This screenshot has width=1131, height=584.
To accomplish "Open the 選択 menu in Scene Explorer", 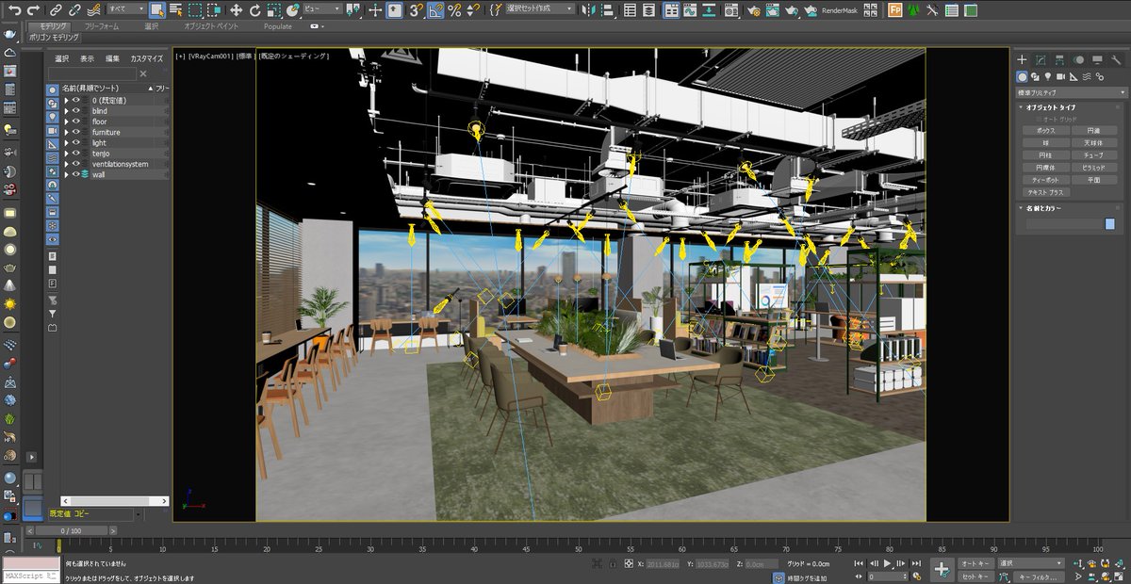I will (61, 58).
